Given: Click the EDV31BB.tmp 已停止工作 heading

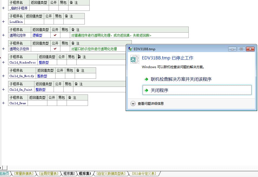Looking at the screenshot, I should click(x=168, y=58).
